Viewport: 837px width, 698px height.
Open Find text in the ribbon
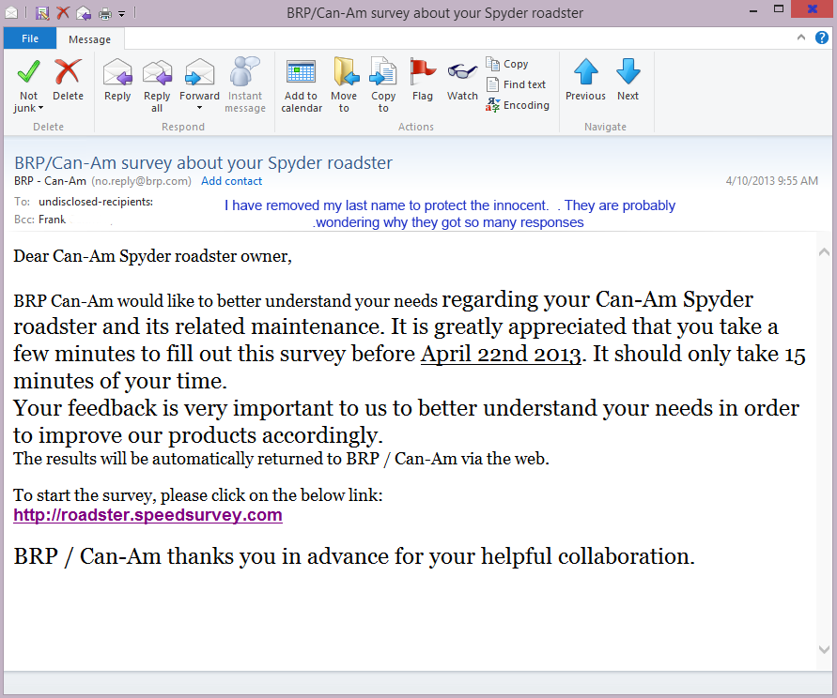(516, 84)
